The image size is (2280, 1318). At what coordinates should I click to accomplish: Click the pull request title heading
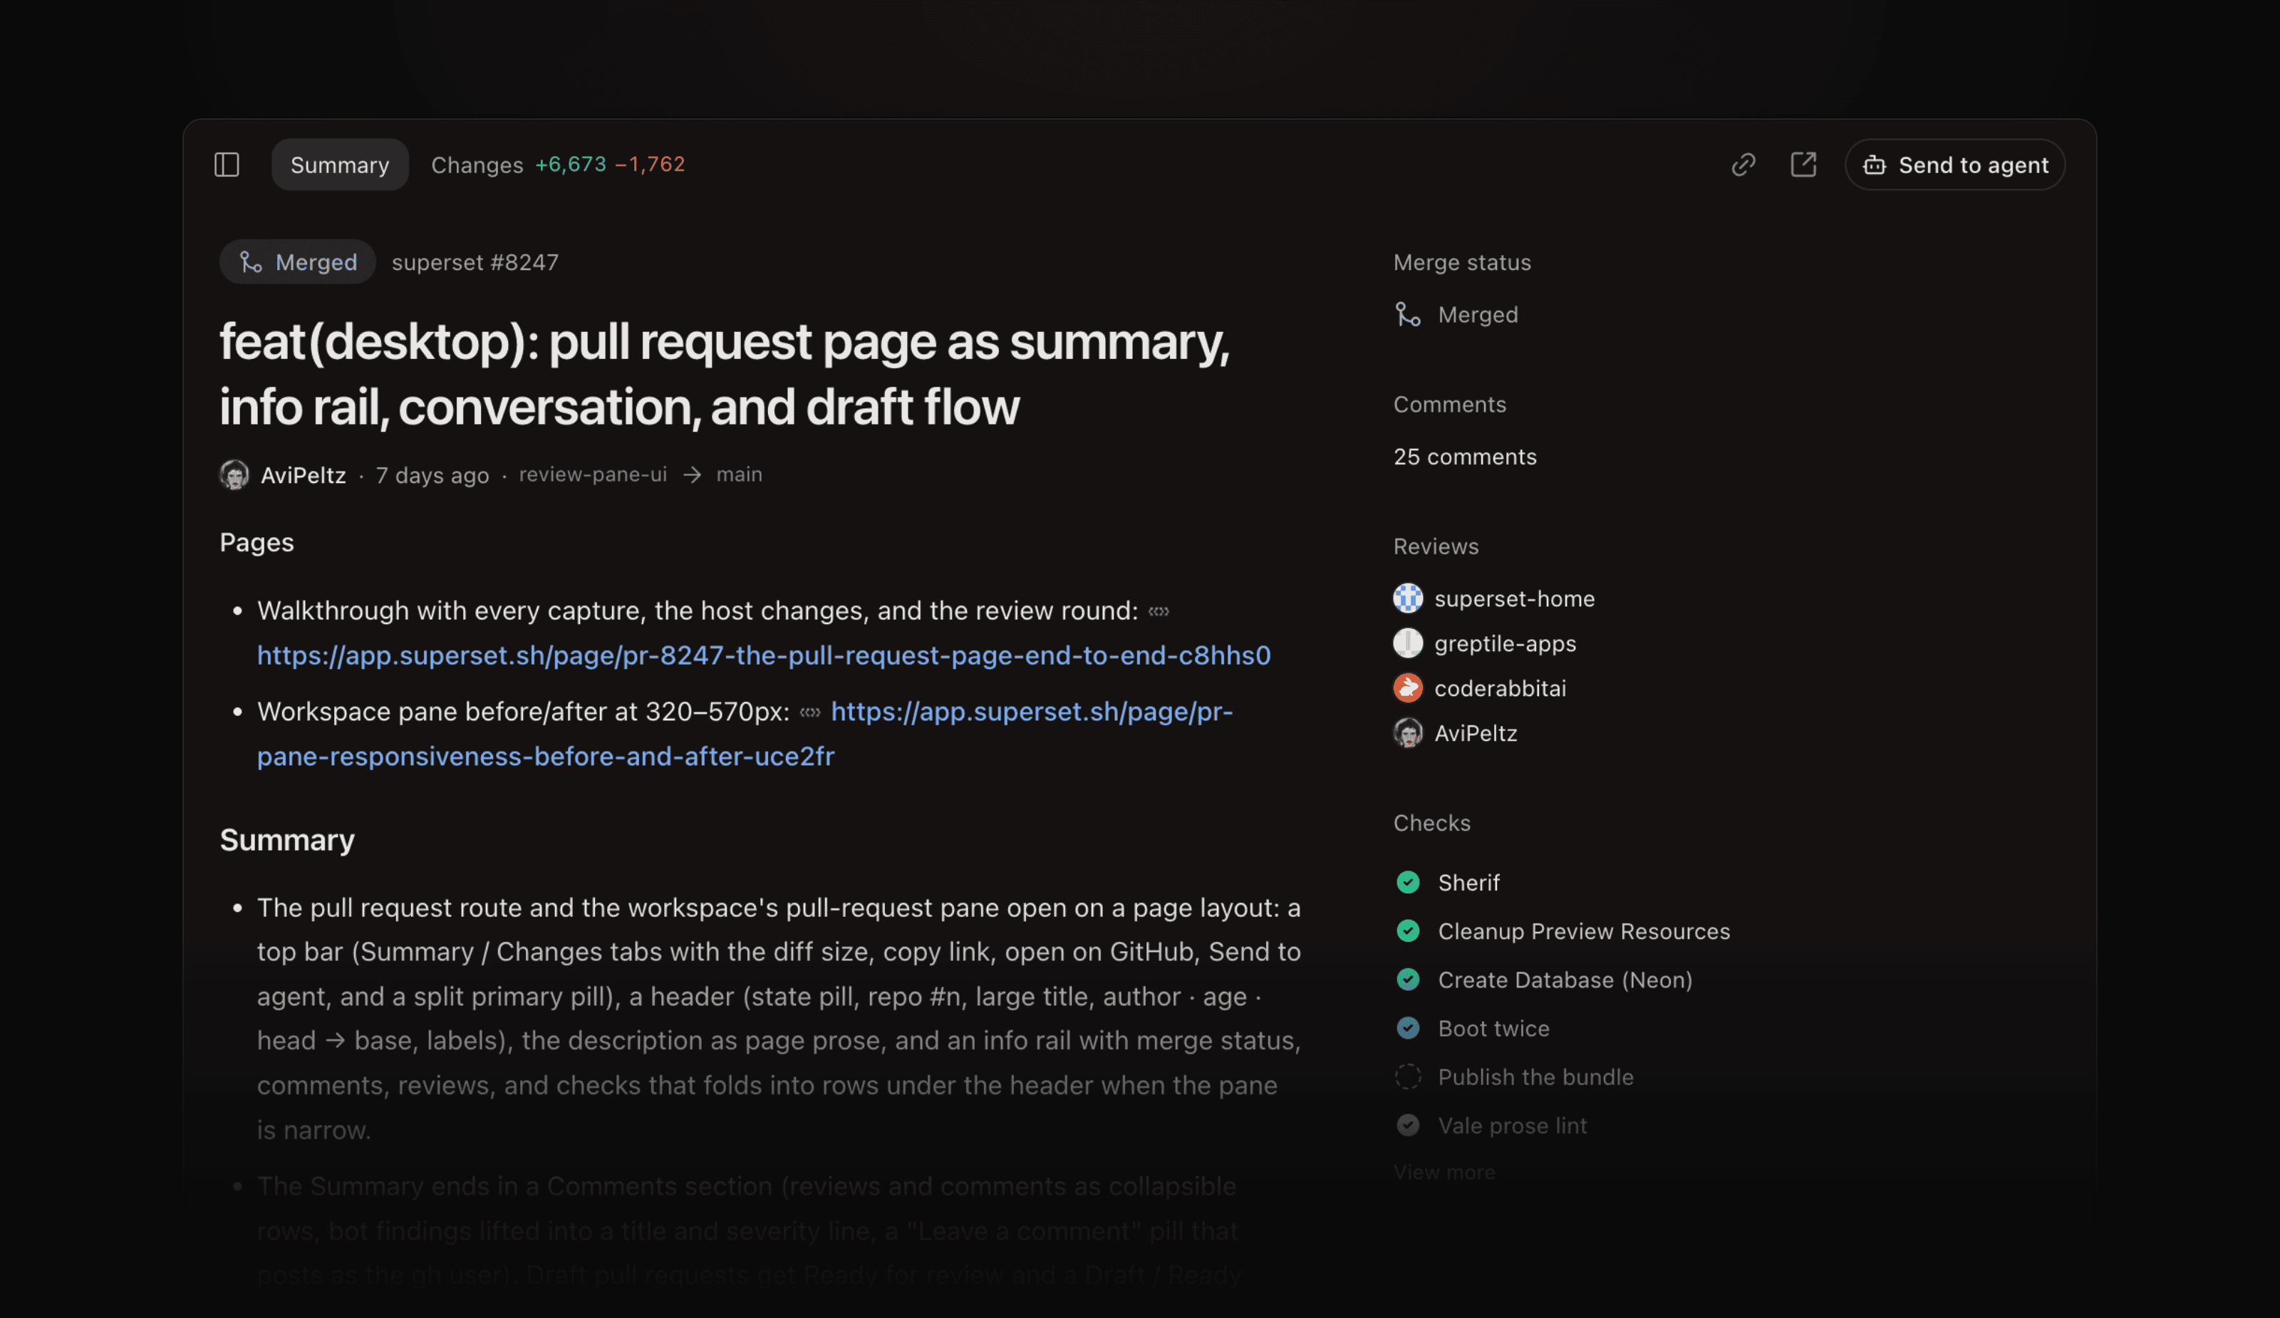pyautogui.click(x=725, y=375)
